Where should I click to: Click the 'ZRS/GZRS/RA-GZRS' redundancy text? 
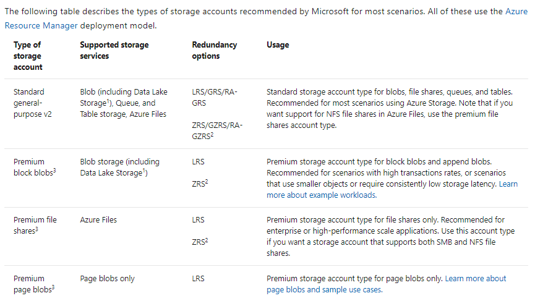[217, 130]
